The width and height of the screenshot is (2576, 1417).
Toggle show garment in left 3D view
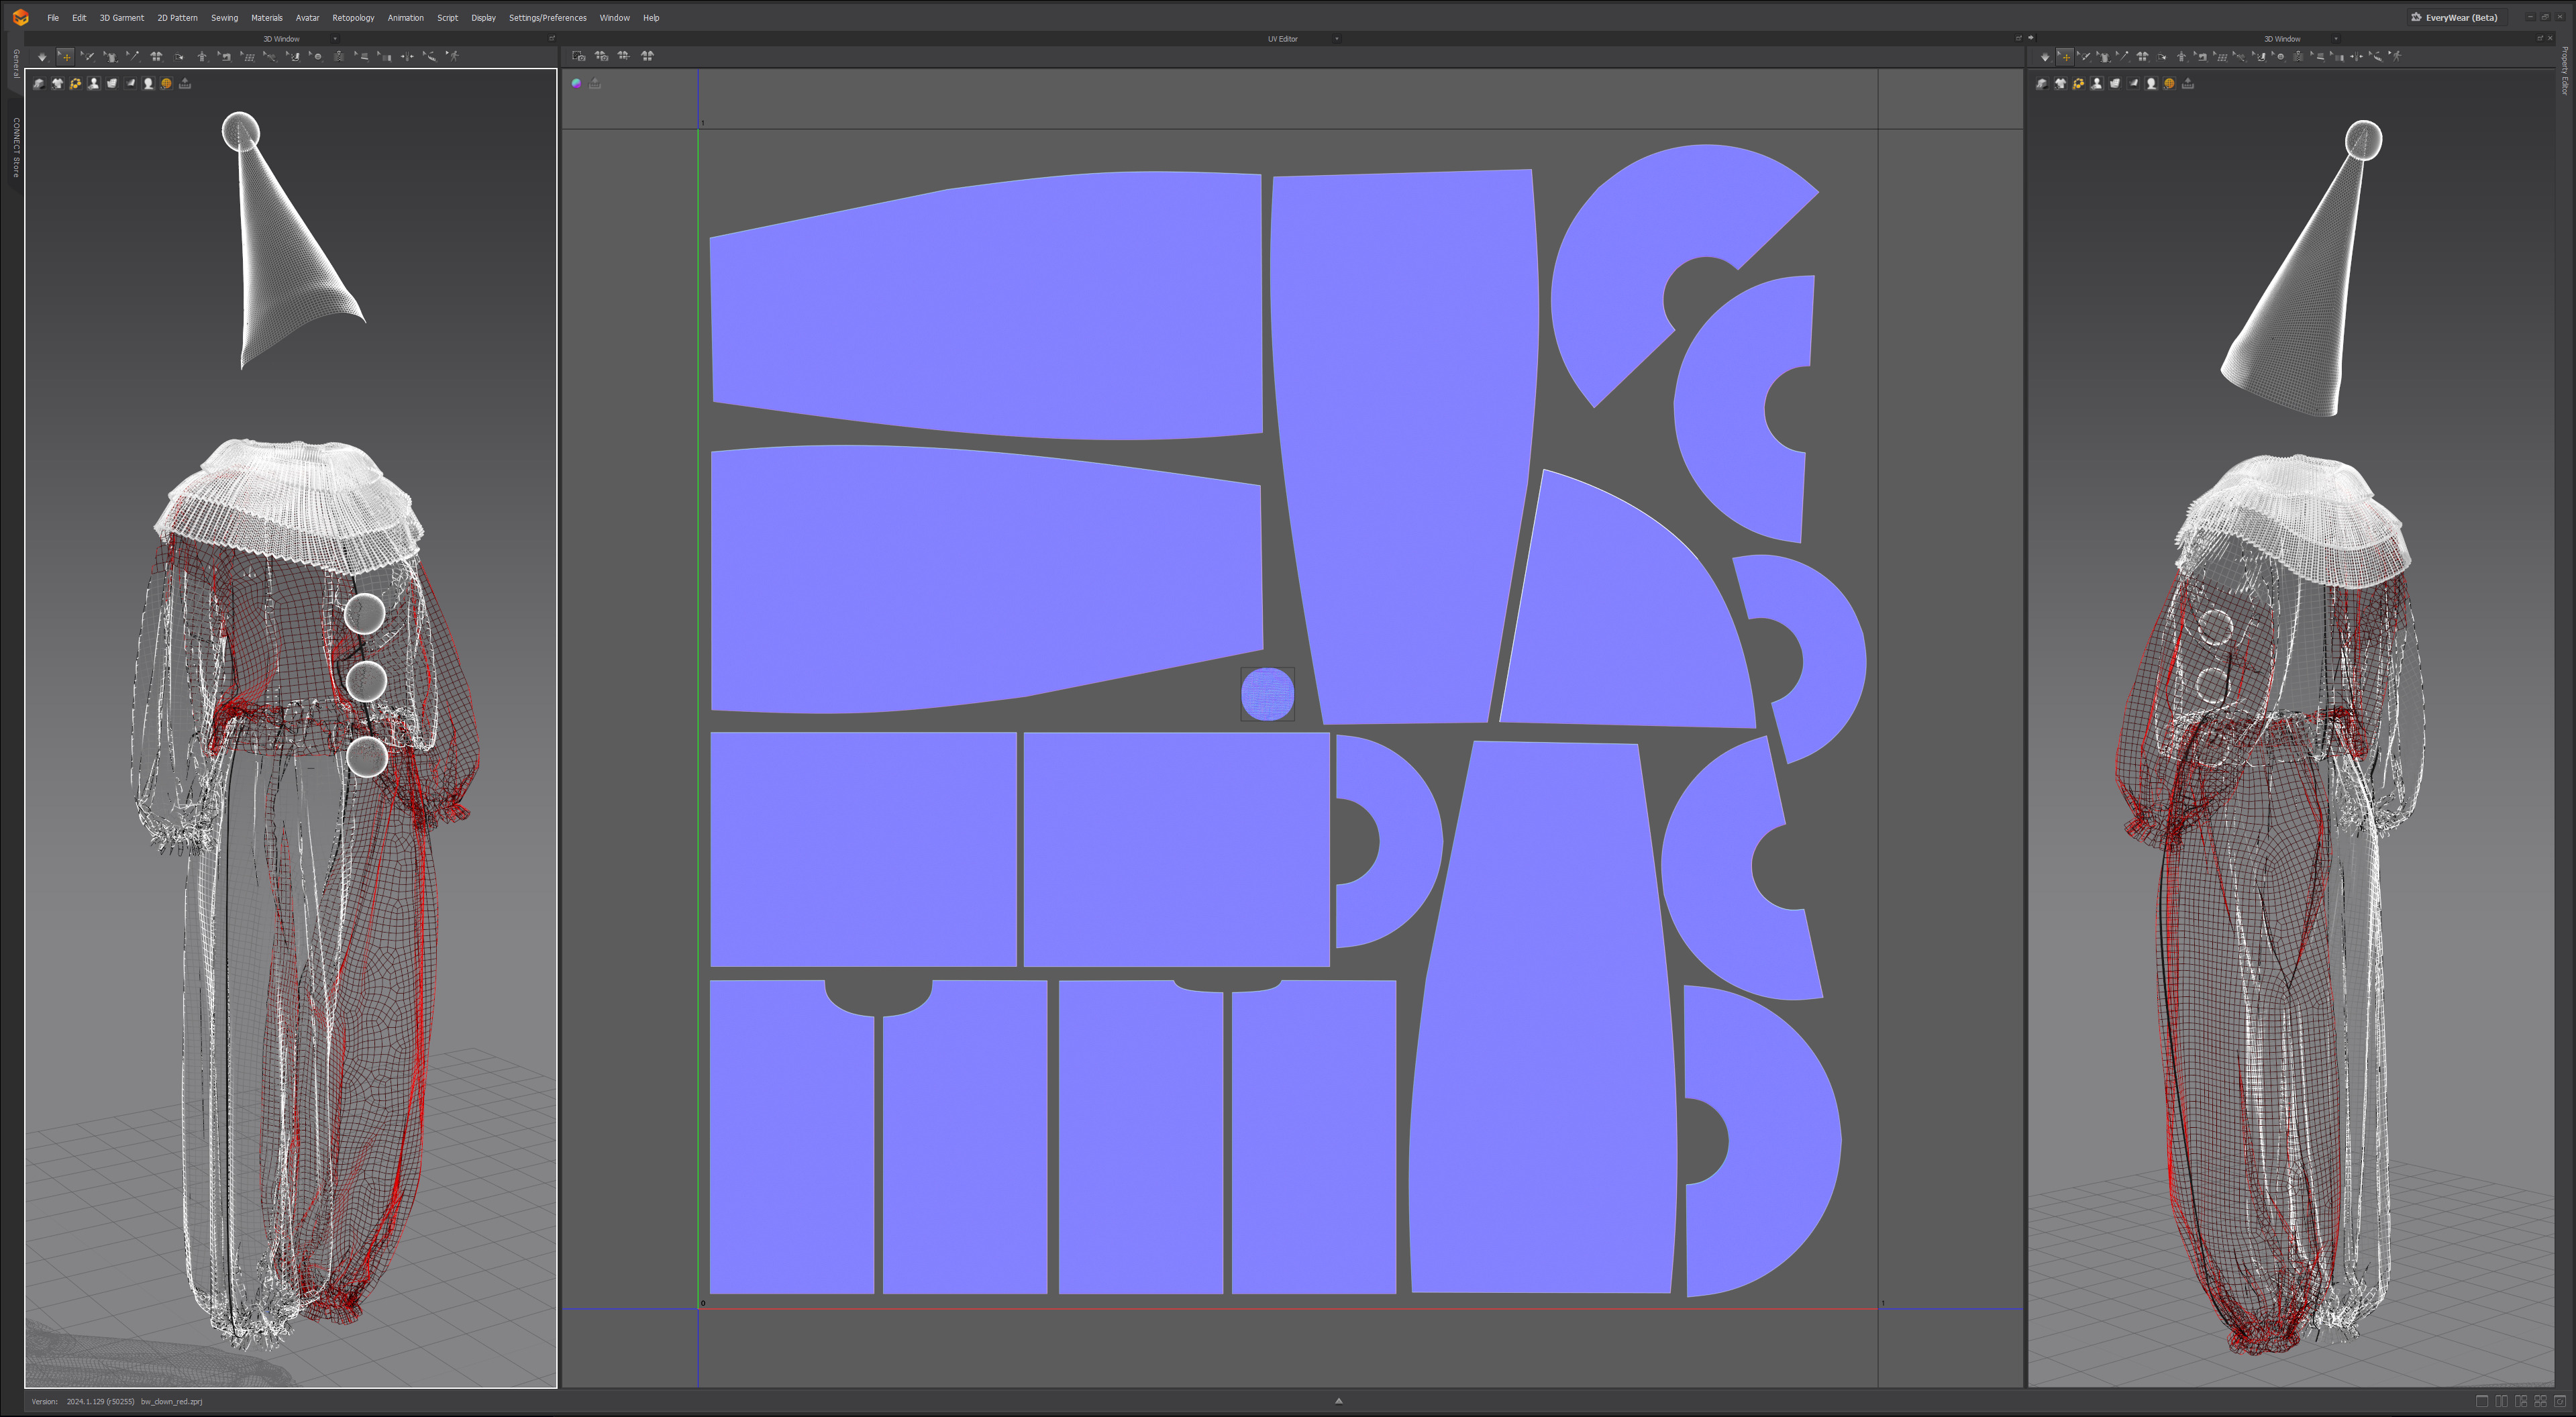(57, 84)
